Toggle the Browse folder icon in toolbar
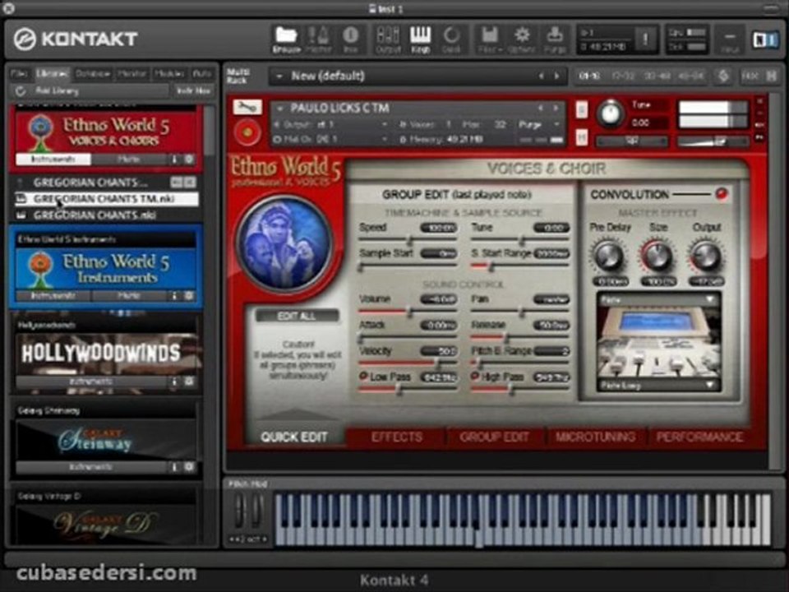The image size is (789, 592). tap(286, 39)
